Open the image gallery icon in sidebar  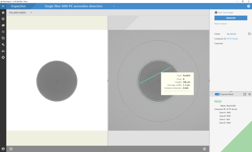(3, 38)
